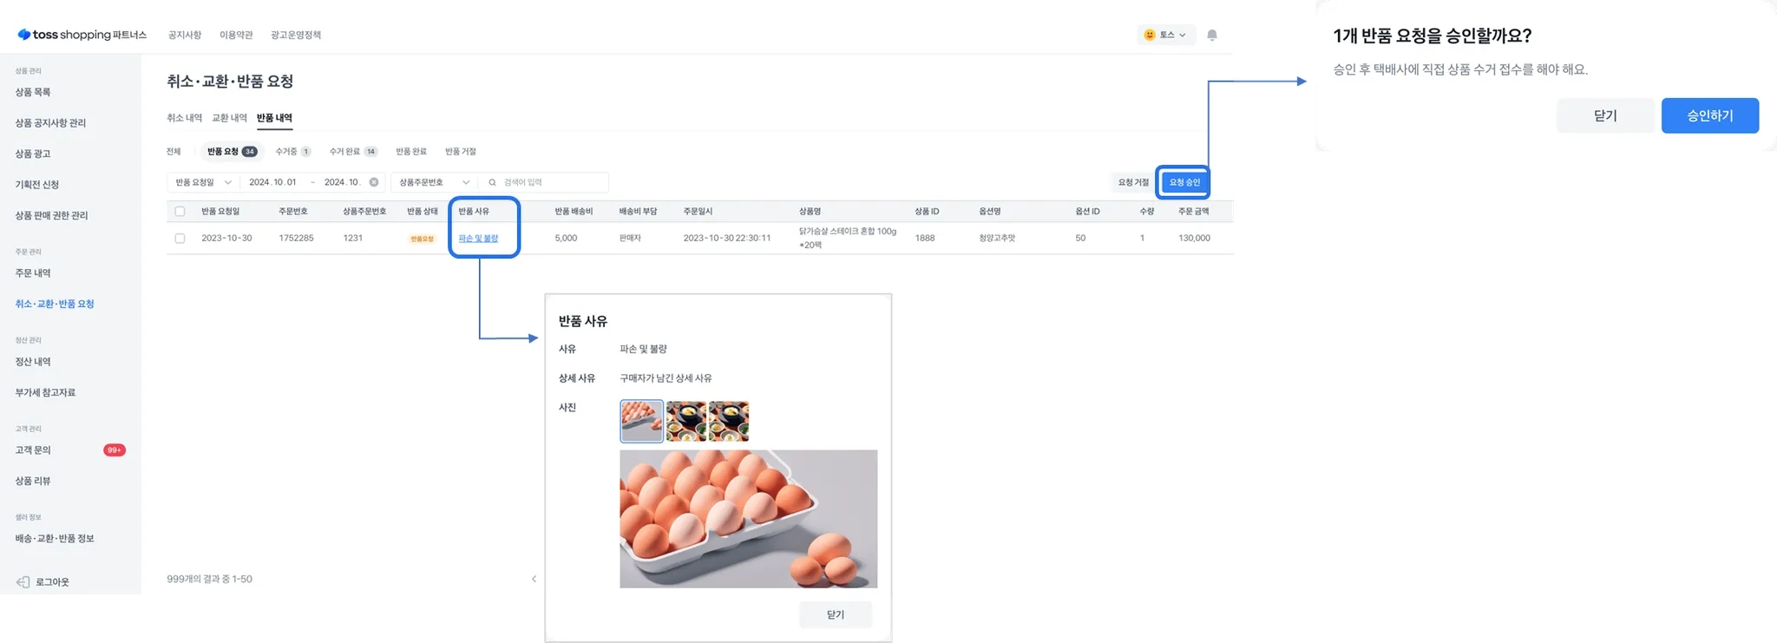Select the 반품 요청 filter with 34 count
Viewport: 1777px width, 643px height.
pyautogui.click(x=231, y=151)
